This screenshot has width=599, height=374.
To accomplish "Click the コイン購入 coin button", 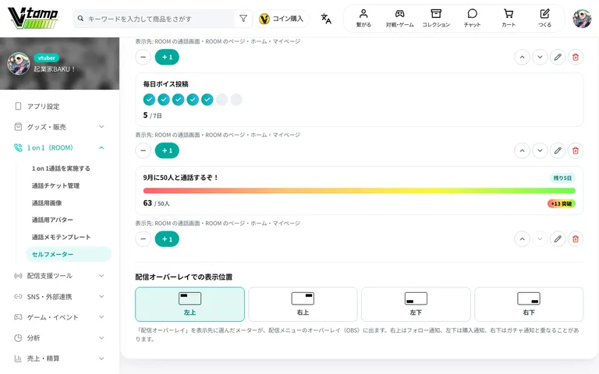I will click(x=282, y=19).
